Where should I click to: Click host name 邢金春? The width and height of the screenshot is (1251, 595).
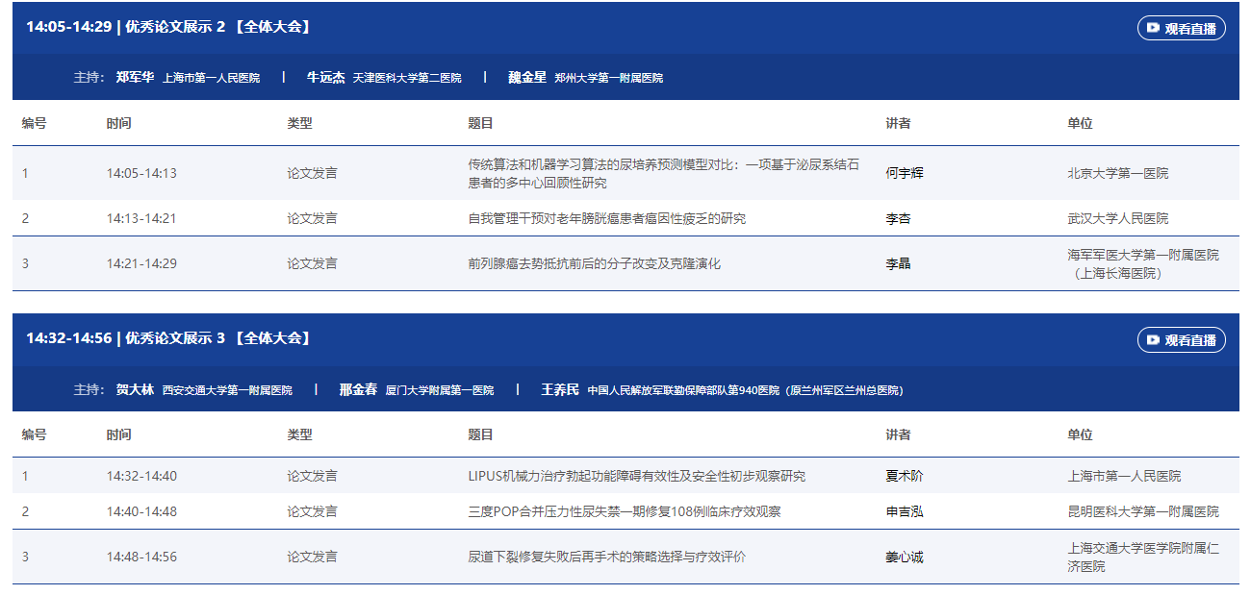(358, 389)
